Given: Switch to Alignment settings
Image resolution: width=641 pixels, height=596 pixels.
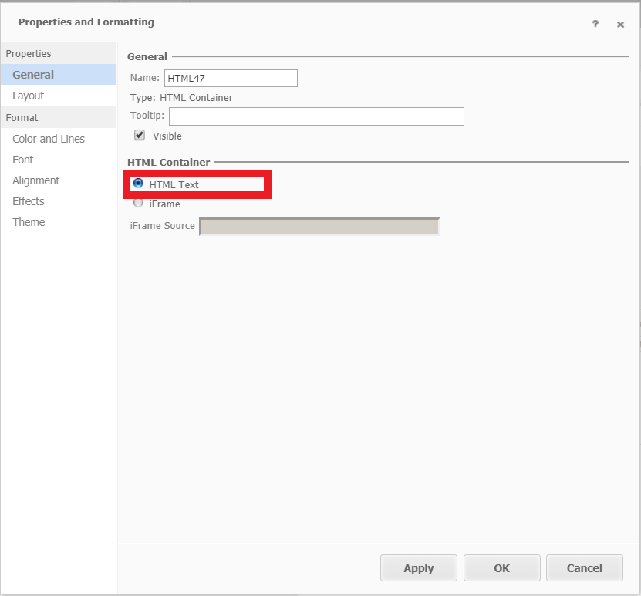Looking at the screenshot, I should click(36, 180).
